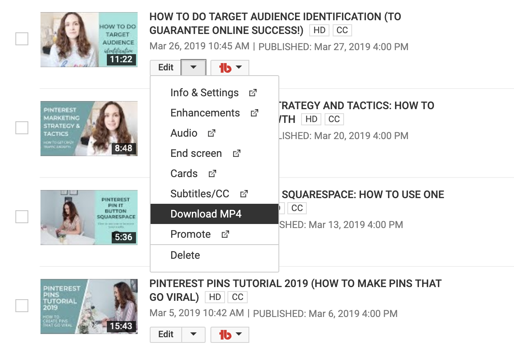Click 8:48 duration badge on thumbnail
This screenshot has height=355, width=514.
coord(123,148)
